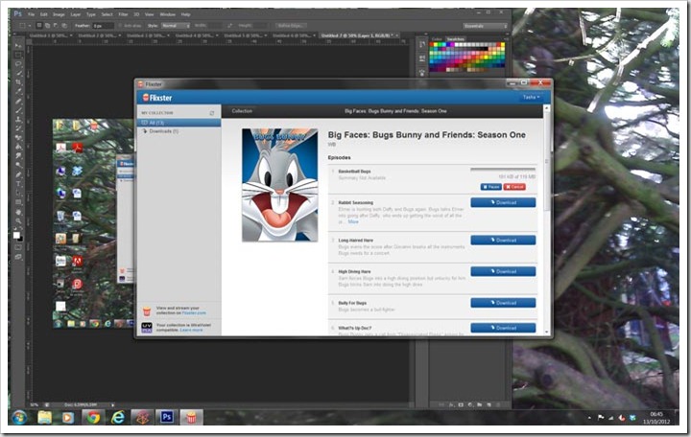Click More link under Rabbit Seasoning summary
The width and height of the screenshot is (691, 437).
353,221
